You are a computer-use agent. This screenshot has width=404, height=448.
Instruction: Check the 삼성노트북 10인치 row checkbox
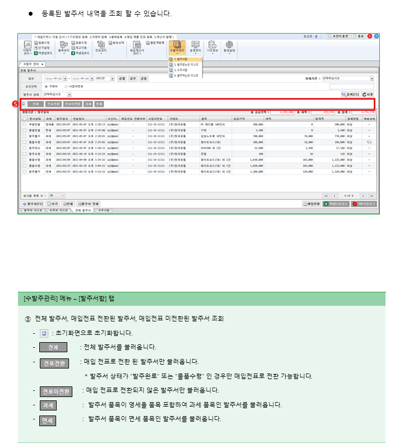[24, 136]
